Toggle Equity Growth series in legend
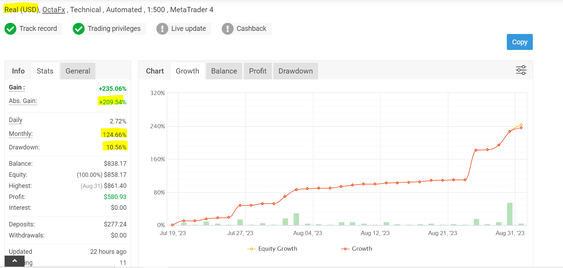Image resolution: width=563 pixels, height=268 pixels. [272, 249]
